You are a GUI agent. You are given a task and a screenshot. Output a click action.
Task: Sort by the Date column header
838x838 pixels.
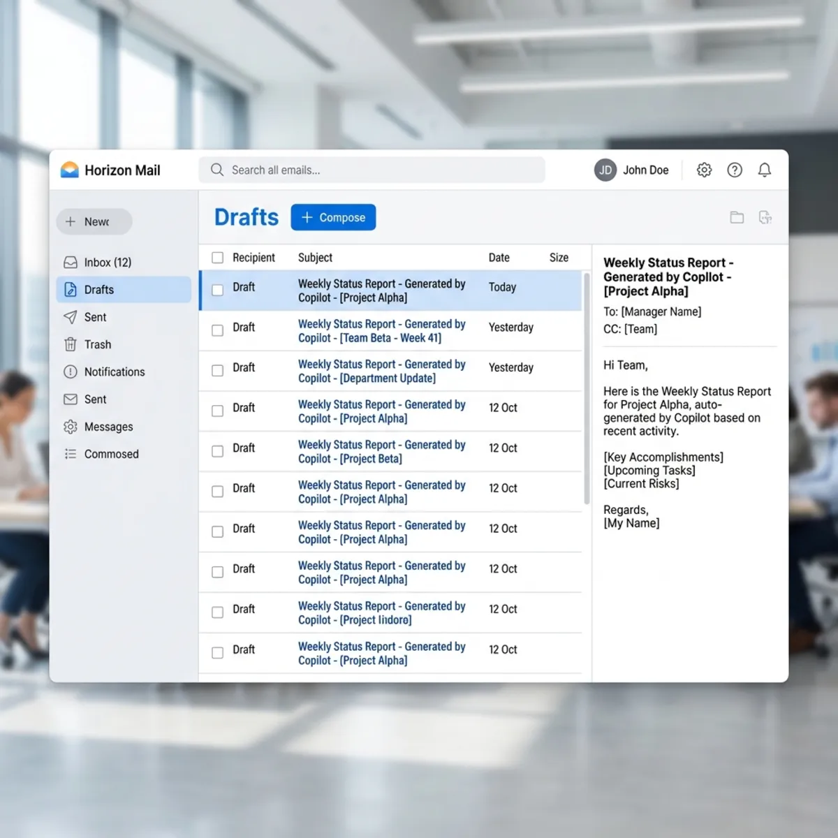click(x=499, y=258)
